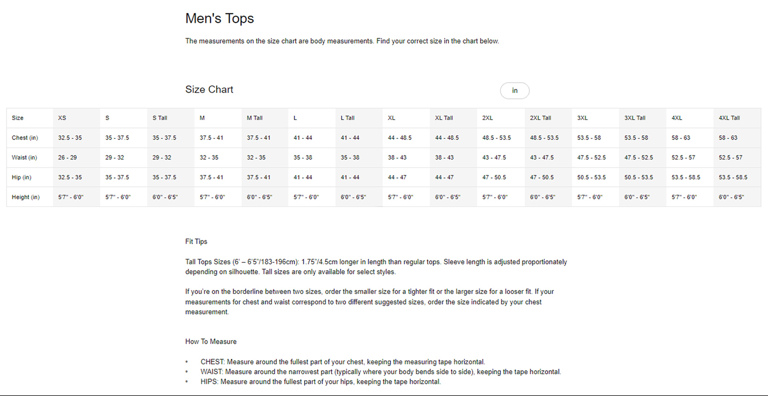Toggle the "in" unit switch
768x396 pixels.
[x=515, y=90]
